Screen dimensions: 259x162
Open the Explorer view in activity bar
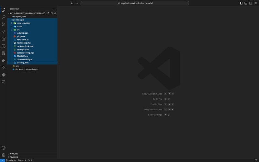[4, 10]
